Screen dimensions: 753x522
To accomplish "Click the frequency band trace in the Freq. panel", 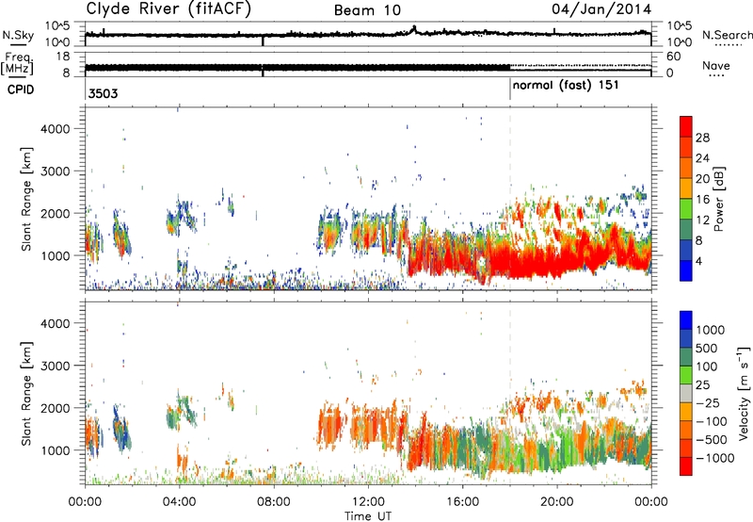I will [x=297, y=68].
